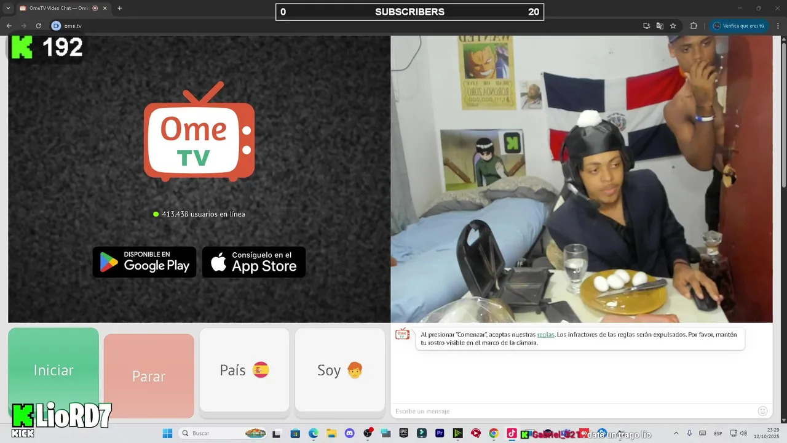787x443 pixels.
Task: Open the volume speaker tray icon
Action: [x=743, y=433]
